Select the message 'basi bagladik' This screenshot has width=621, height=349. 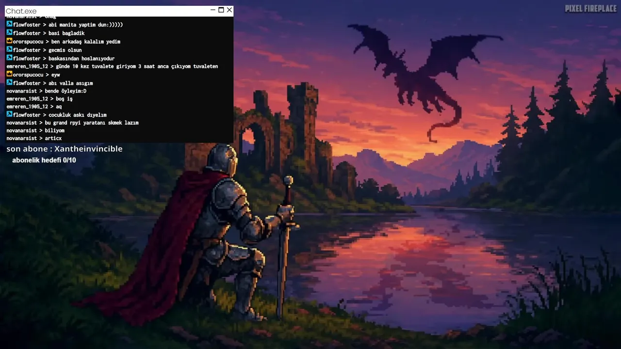pos(66,33)
